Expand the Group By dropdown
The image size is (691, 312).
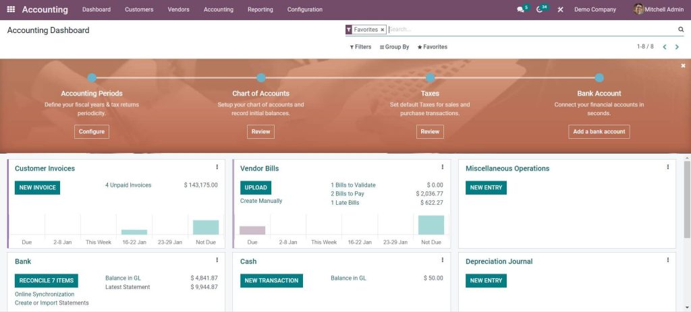point(394,46)
